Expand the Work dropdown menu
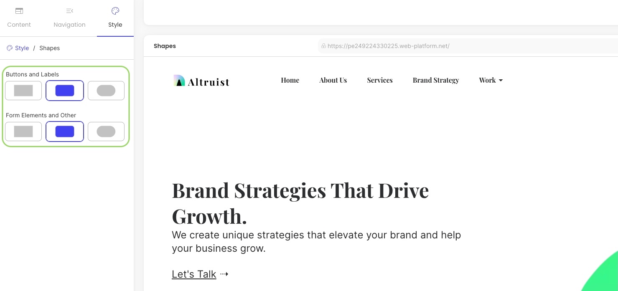 (491, 80)
